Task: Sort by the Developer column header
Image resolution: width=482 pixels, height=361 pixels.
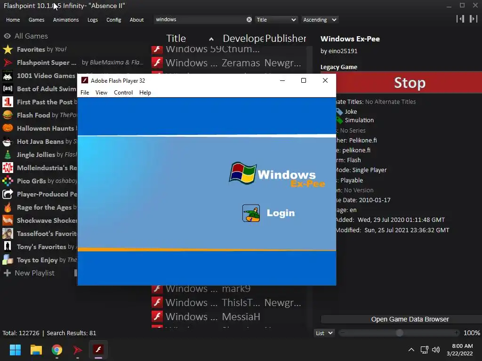Action: (243, 39)
